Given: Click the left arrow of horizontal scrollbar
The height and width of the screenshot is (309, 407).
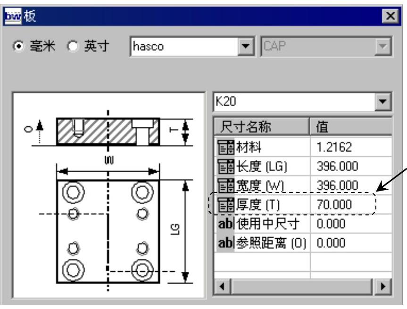Looking at the screenshot, I should [223, 287].
